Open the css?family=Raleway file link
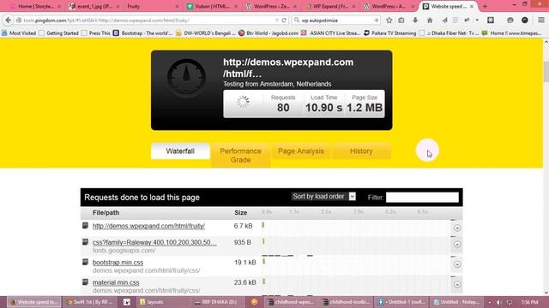 coord(154,242)
